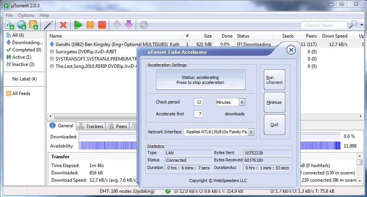Click the Check period value field
The image size is (367, 197).
pyautogui.click(x=198, y=102)
